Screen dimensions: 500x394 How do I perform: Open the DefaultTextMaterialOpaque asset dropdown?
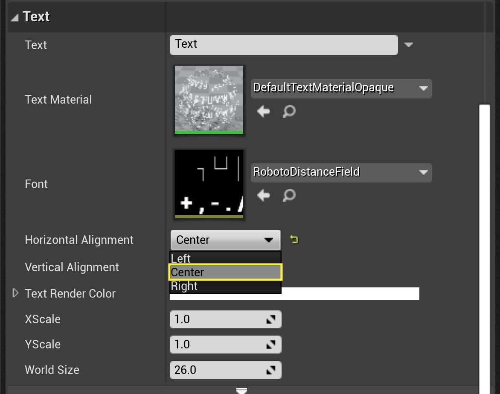(423, 88)
